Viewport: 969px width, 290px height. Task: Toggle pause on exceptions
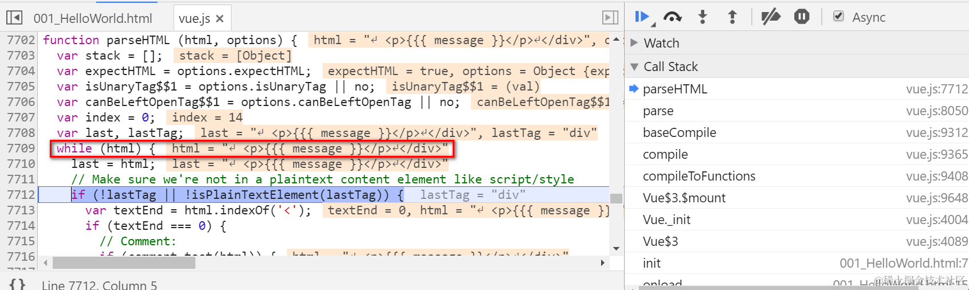(802, 17)
